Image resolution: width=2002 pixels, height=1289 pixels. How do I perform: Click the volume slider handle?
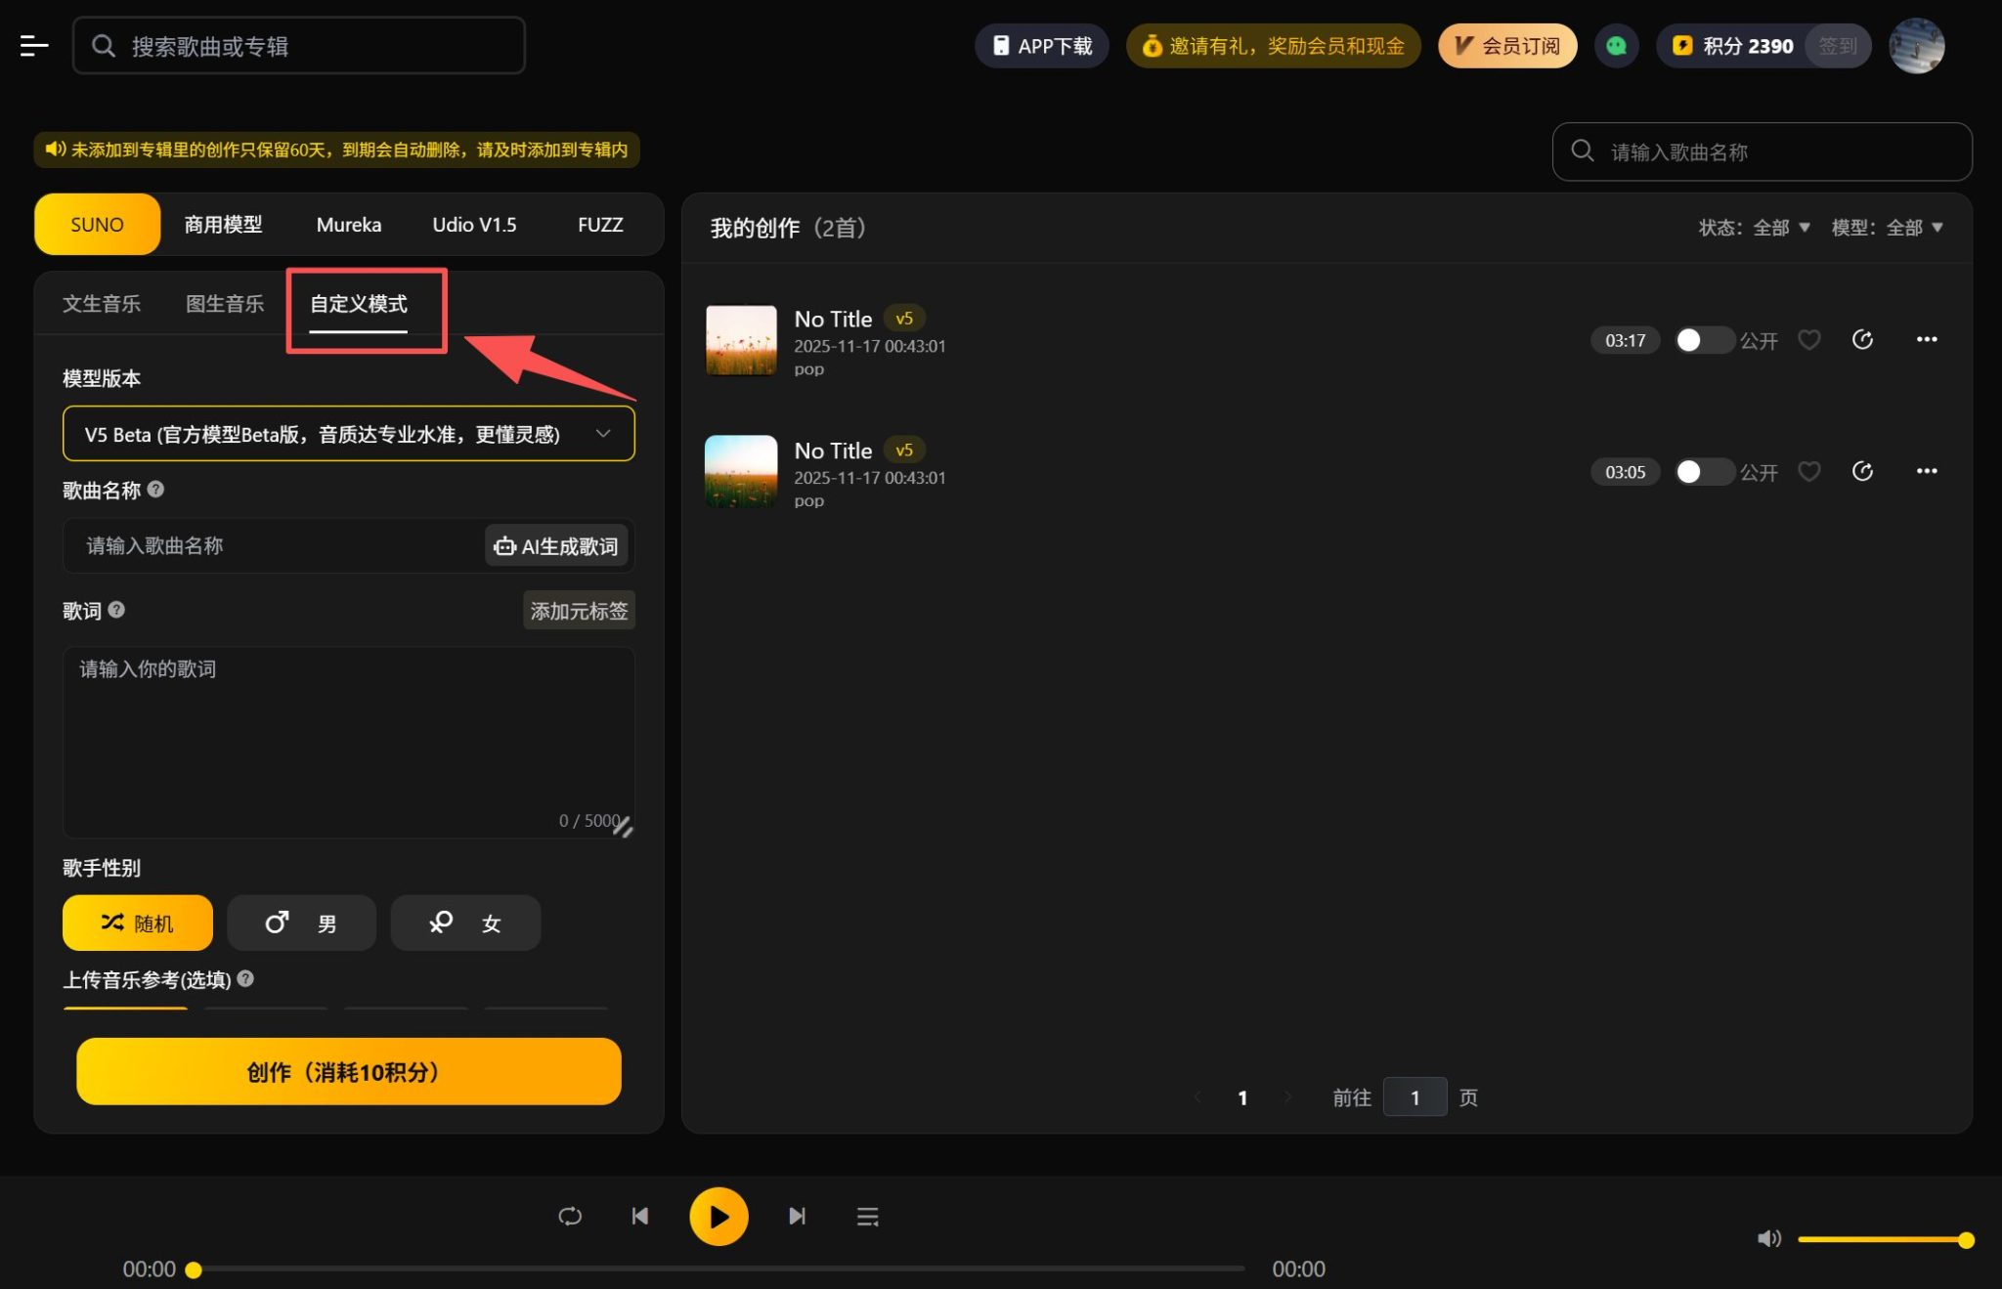(x=1966, y=1239)
